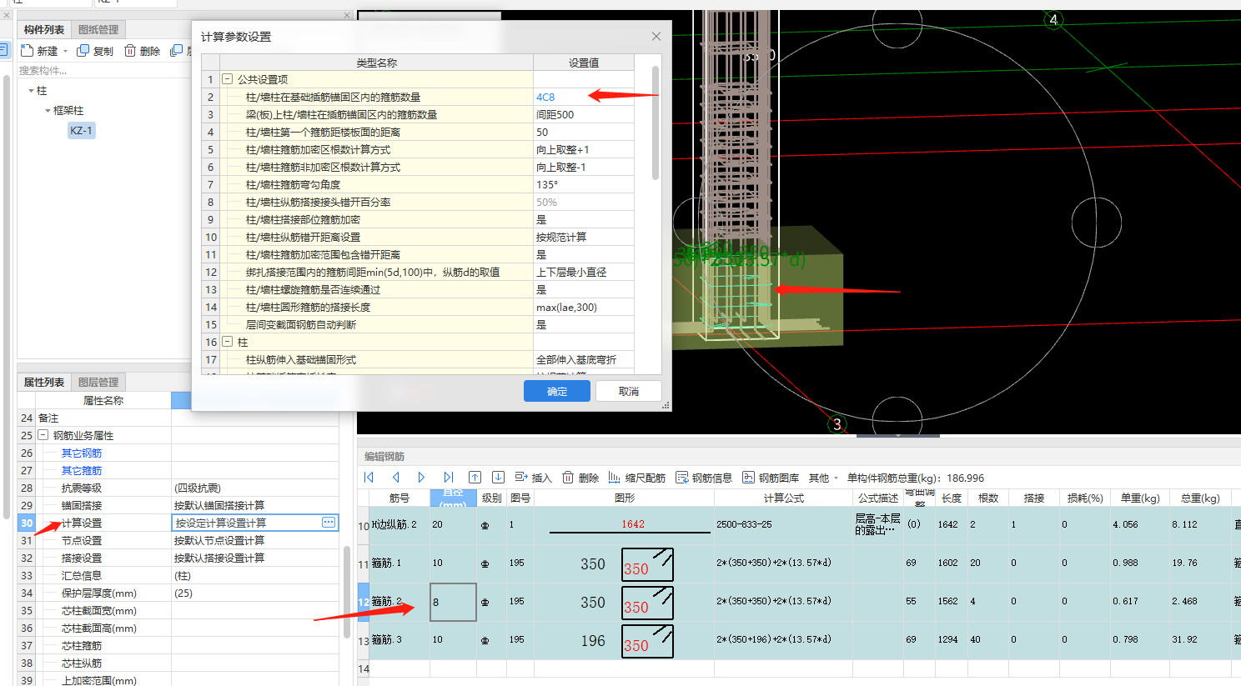Move rebar row down icon
This screenshot has height=686, width=1241.
point(498,478)
